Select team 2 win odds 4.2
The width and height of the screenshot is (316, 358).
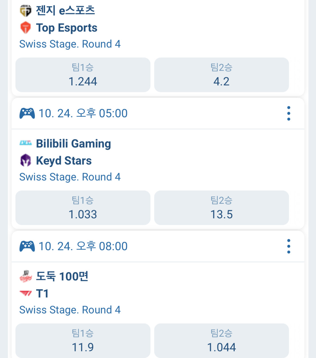(221, 75)
